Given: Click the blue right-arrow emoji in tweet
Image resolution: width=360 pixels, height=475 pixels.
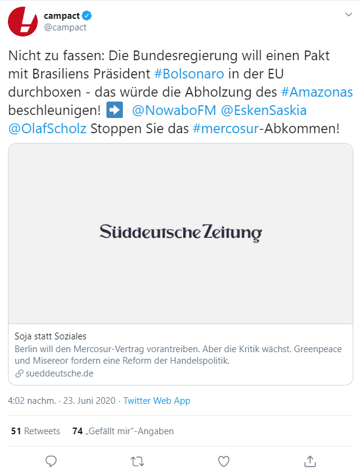Looking at the screenshot, I should [x=114, y=109].
